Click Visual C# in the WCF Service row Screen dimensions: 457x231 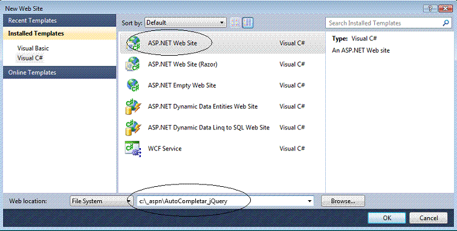tap(292, 149)
